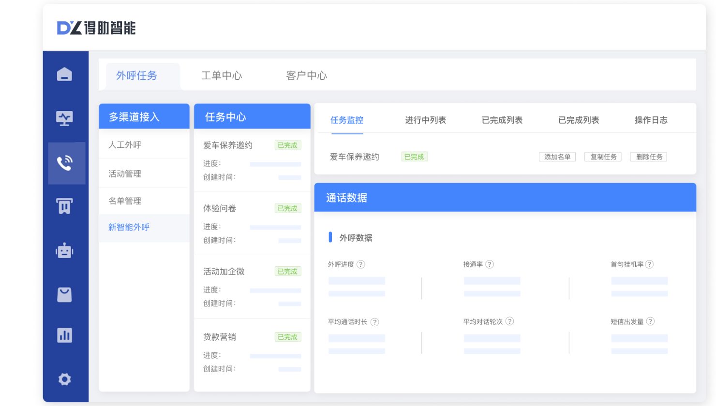
Task: Click the phone outbound-call icon in sidebar
Action: click(x=66, y=163)
